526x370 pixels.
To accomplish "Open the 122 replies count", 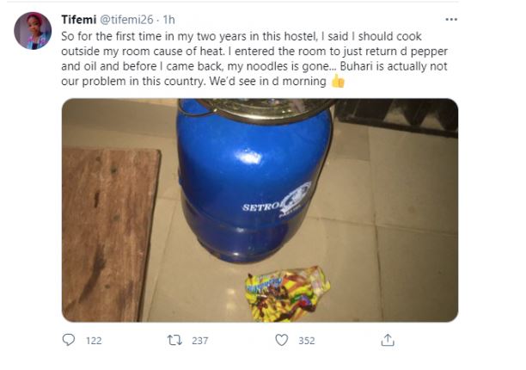I will [94, 341].
